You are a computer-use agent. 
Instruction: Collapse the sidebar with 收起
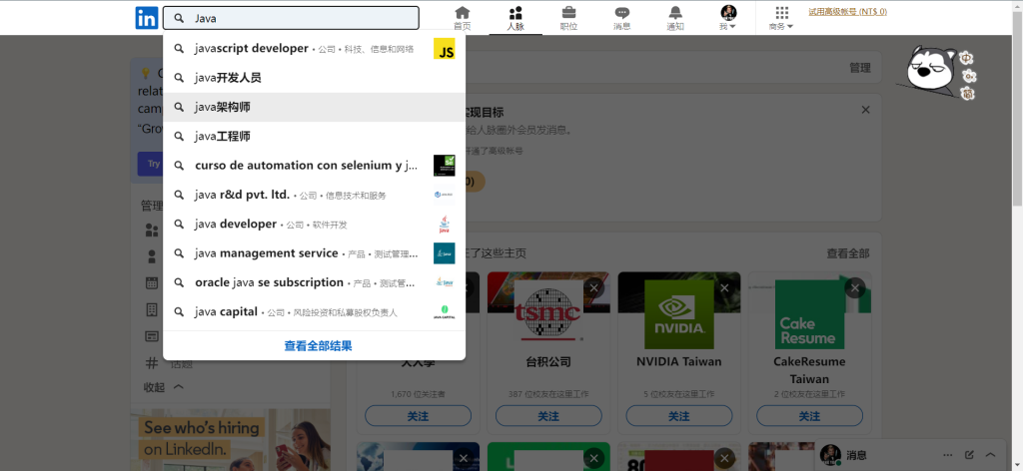(164, 387)
